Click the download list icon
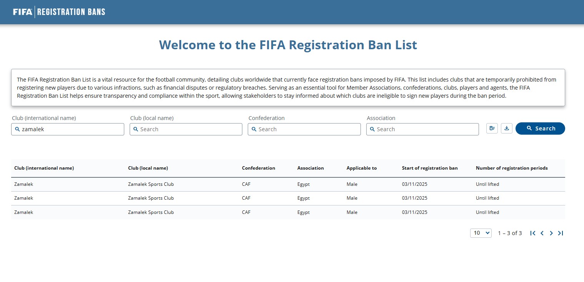584x282 pixels. [506, 128]
